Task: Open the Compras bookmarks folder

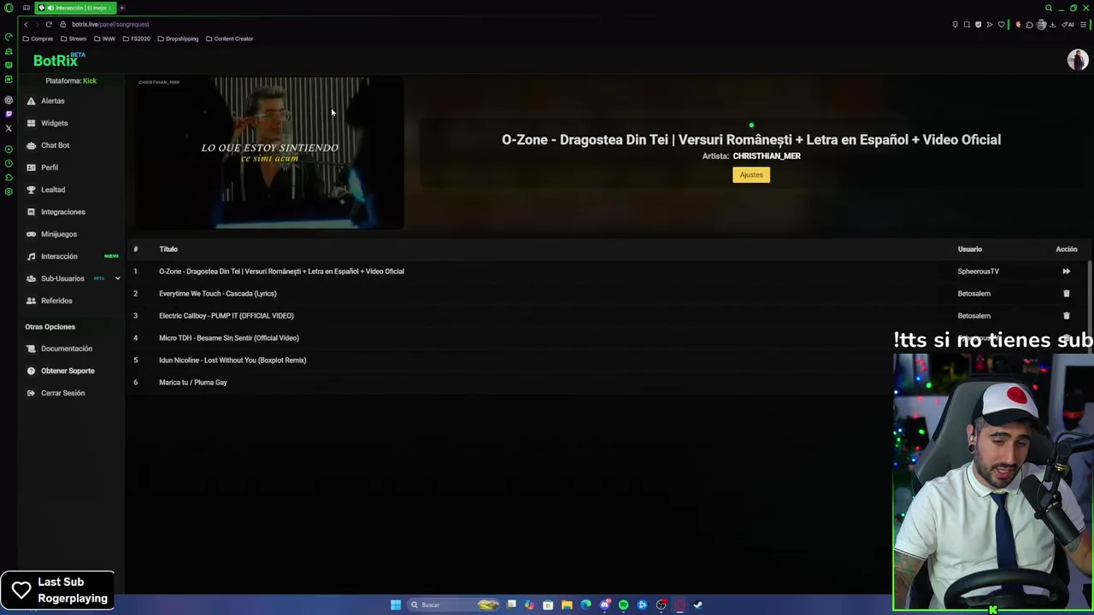Action: tap(38, 38)
